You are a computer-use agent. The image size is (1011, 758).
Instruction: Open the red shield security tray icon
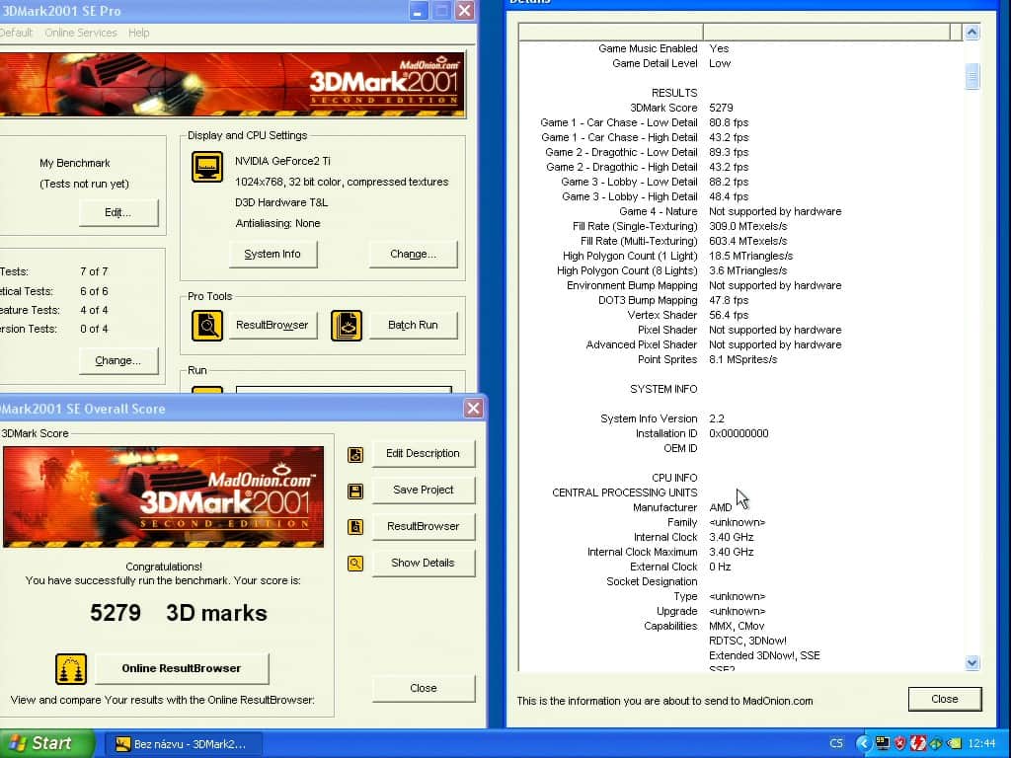[900, 743]
